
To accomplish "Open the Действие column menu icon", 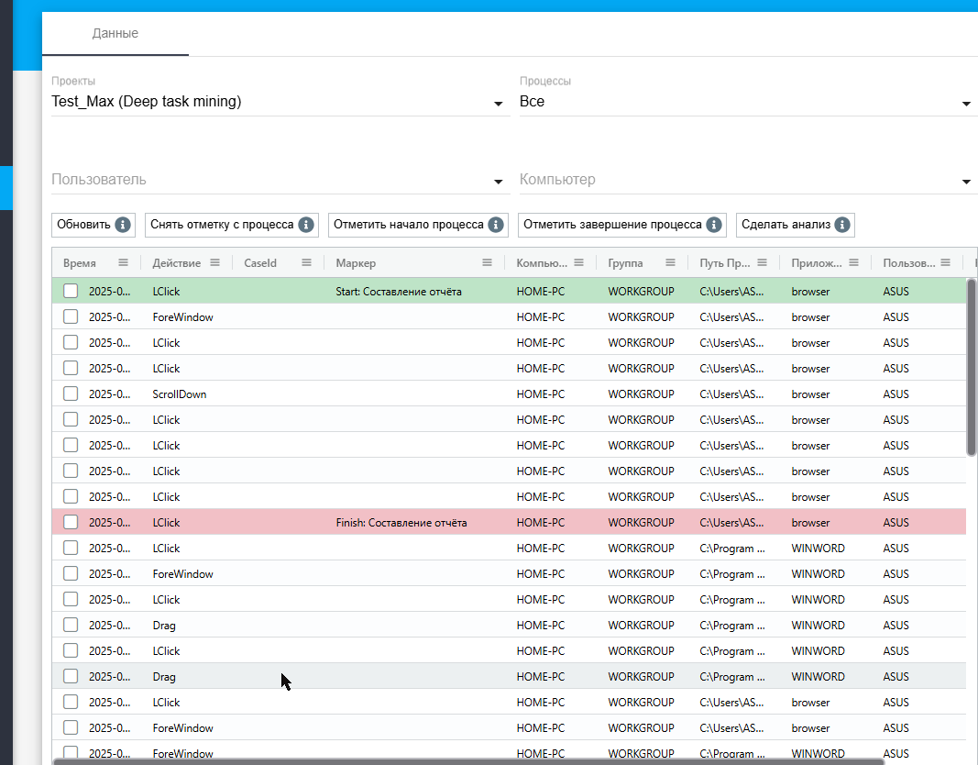I will [214, 262].
